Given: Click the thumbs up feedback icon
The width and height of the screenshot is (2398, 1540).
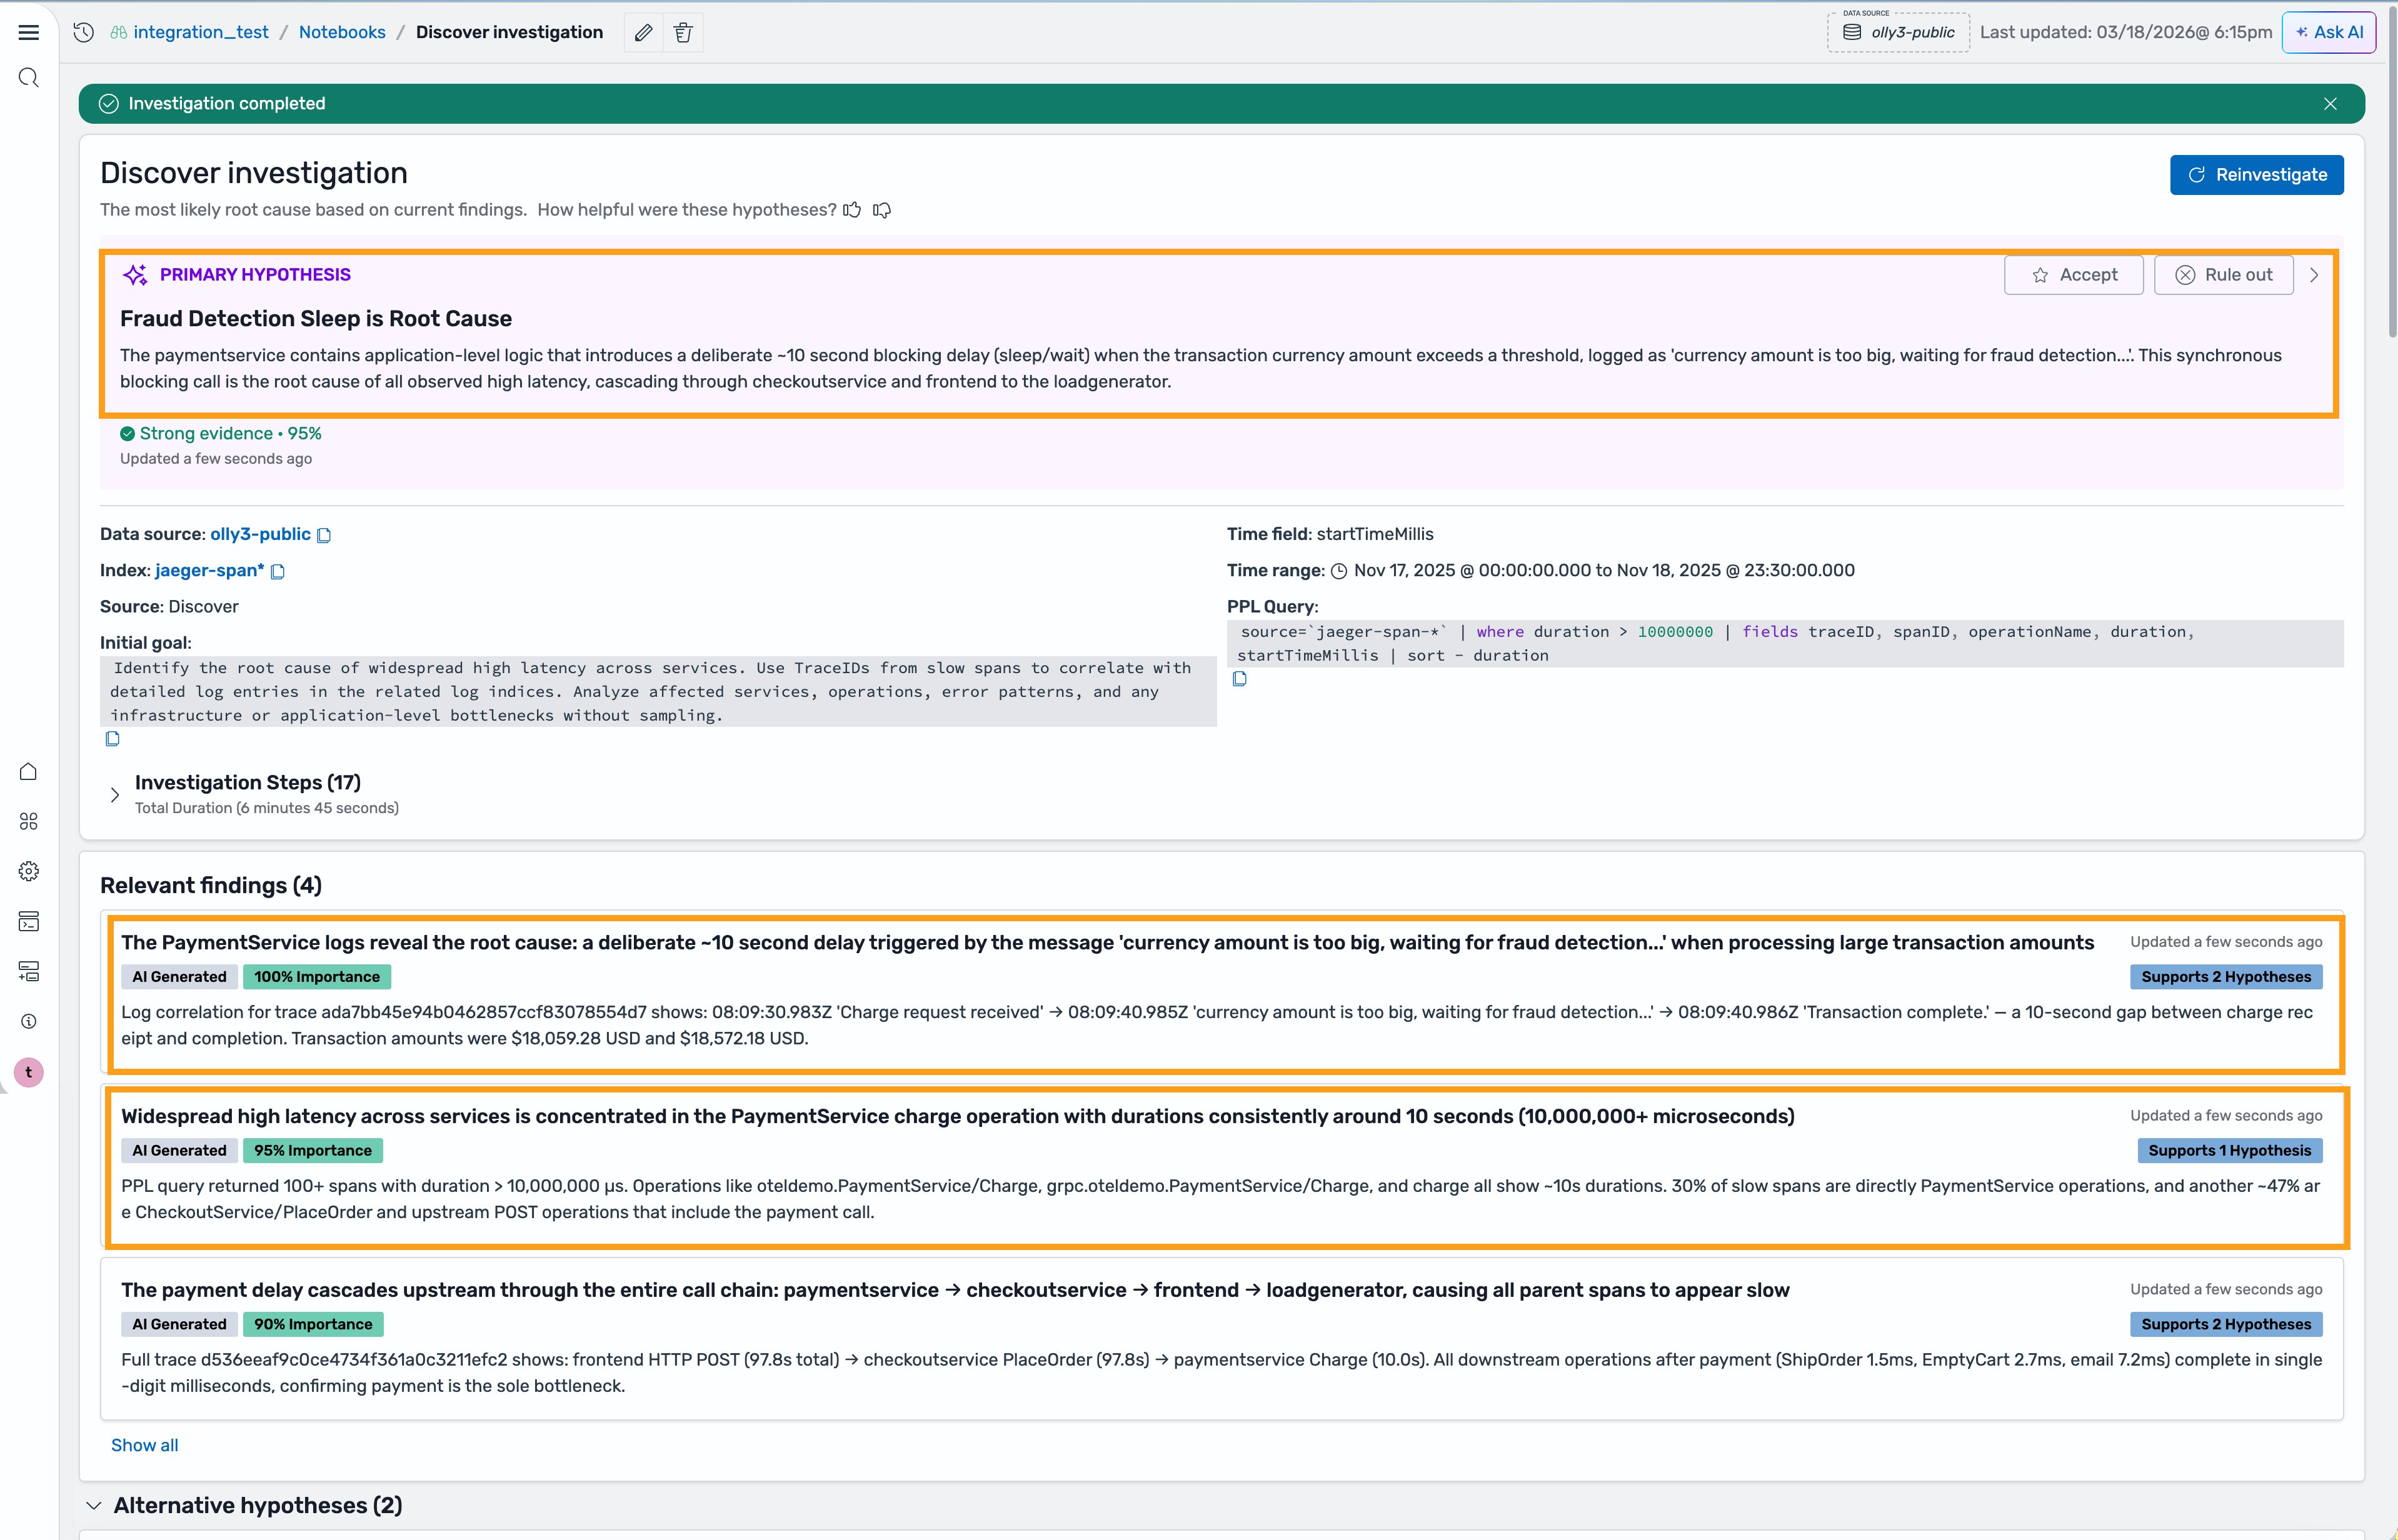Looking at the screenshot, I should click(x=852, y=210).
